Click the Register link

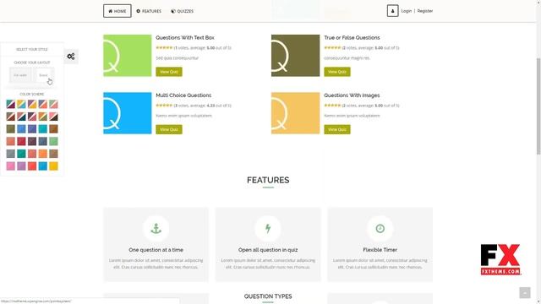425,11
